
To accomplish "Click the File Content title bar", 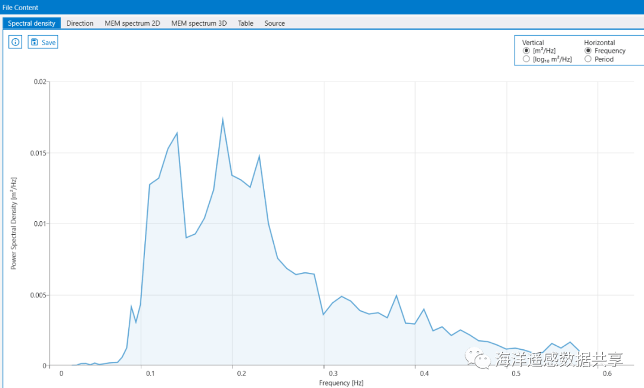I will point(20,7).
